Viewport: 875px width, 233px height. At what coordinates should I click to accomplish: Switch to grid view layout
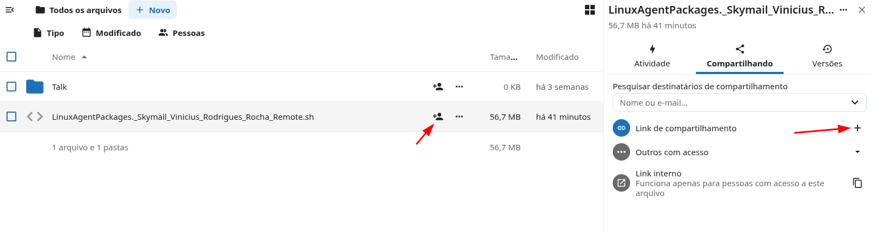[590, 10]
